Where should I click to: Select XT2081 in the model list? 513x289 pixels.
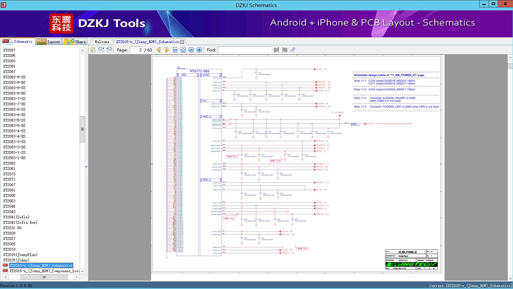tap(9, 169)
